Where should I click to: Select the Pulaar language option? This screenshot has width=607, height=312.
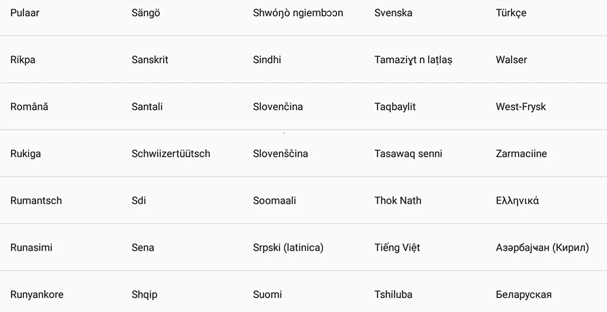[25, 13]
